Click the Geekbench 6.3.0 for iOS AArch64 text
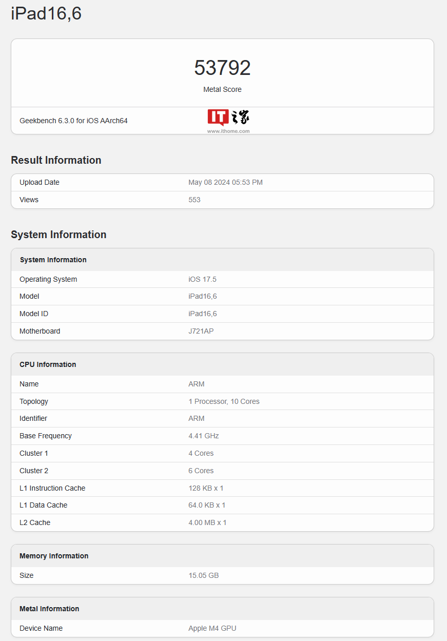 click(73, 121)
